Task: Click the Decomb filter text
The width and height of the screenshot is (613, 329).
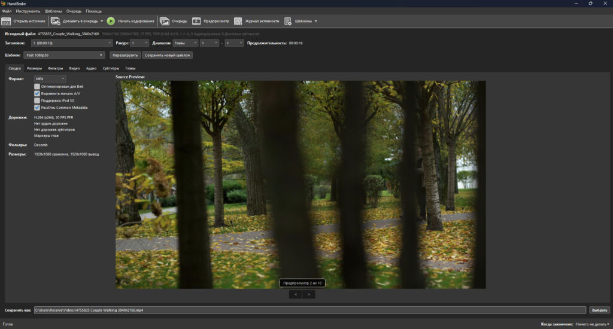Action: (41, 145)
